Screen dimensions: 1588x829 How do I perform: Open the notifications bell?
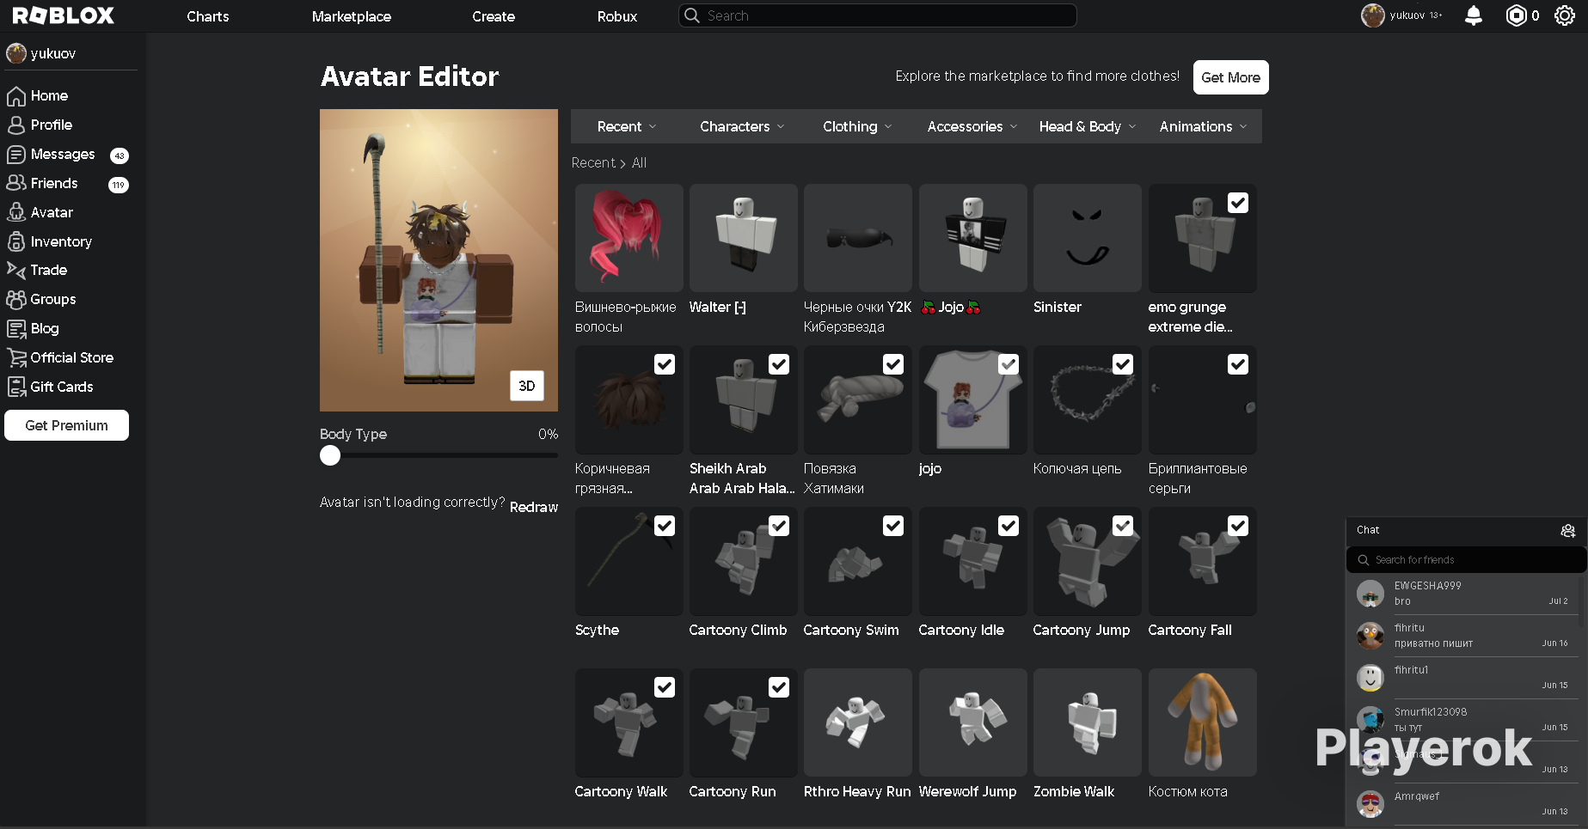point(1473,15)
